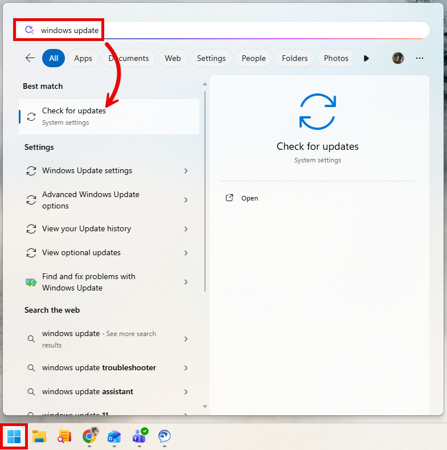Select web result windows update troubleshooter

[x=99, y=368]
